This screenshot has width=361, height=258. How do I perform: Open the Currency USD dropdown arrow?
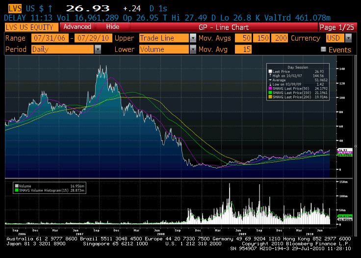click(349, 38)
